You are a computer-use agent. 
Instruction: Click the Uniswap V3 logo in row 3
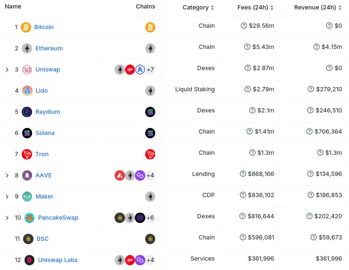27,70
